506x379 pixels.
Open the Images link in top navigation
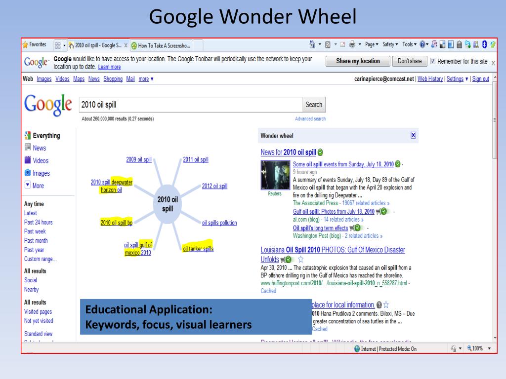click(44, 79)
